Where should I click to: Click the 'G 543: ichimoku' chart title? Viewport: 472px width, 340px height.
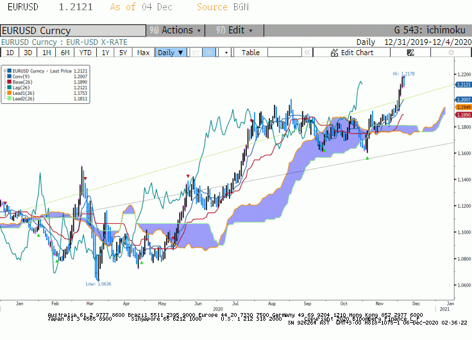430,30
